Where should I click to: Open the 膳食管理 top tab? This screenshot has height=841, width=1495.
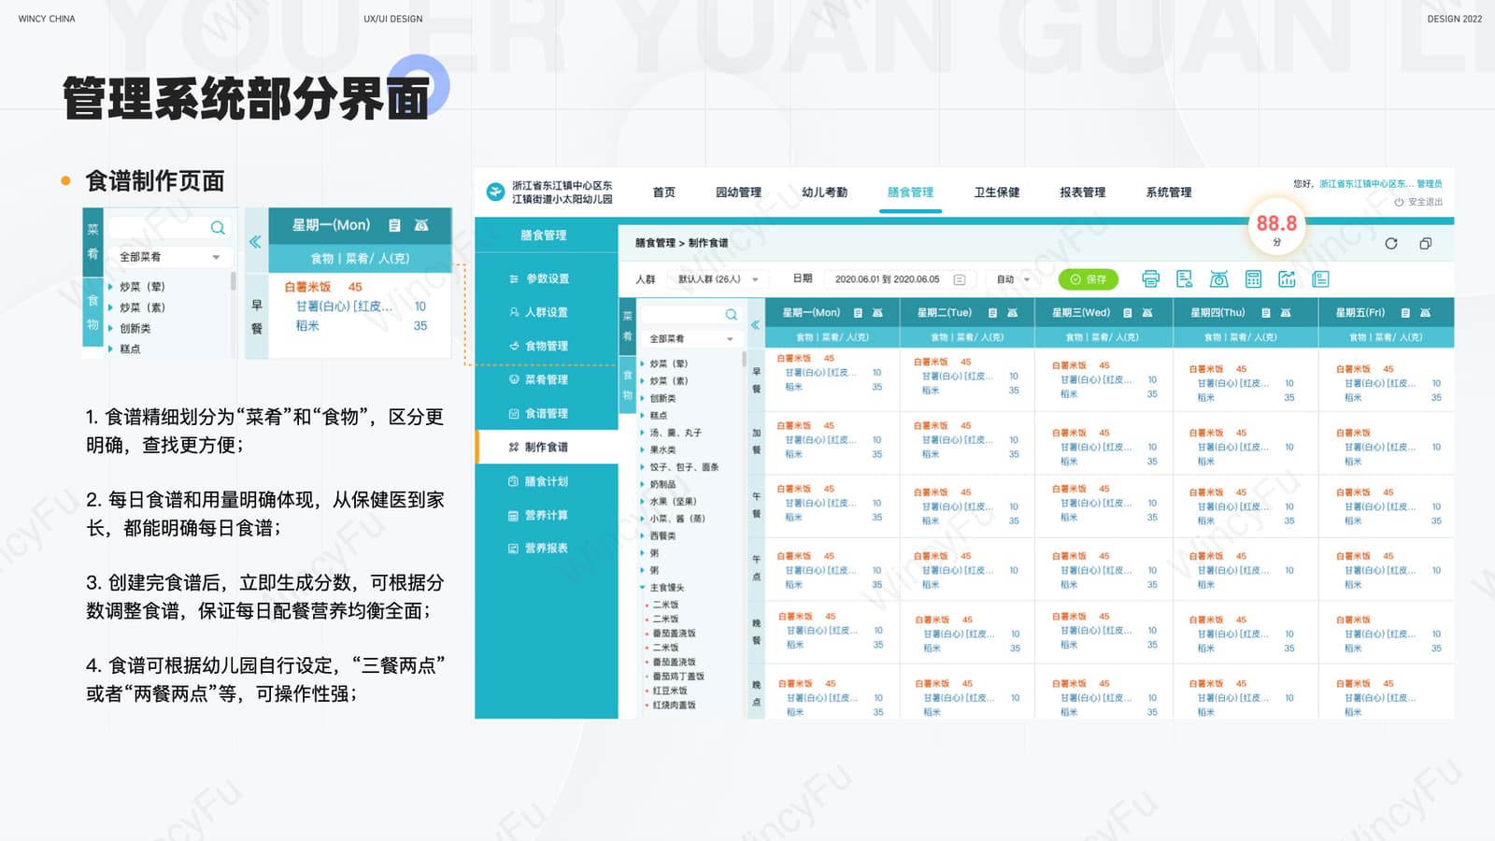click(910, 192)
